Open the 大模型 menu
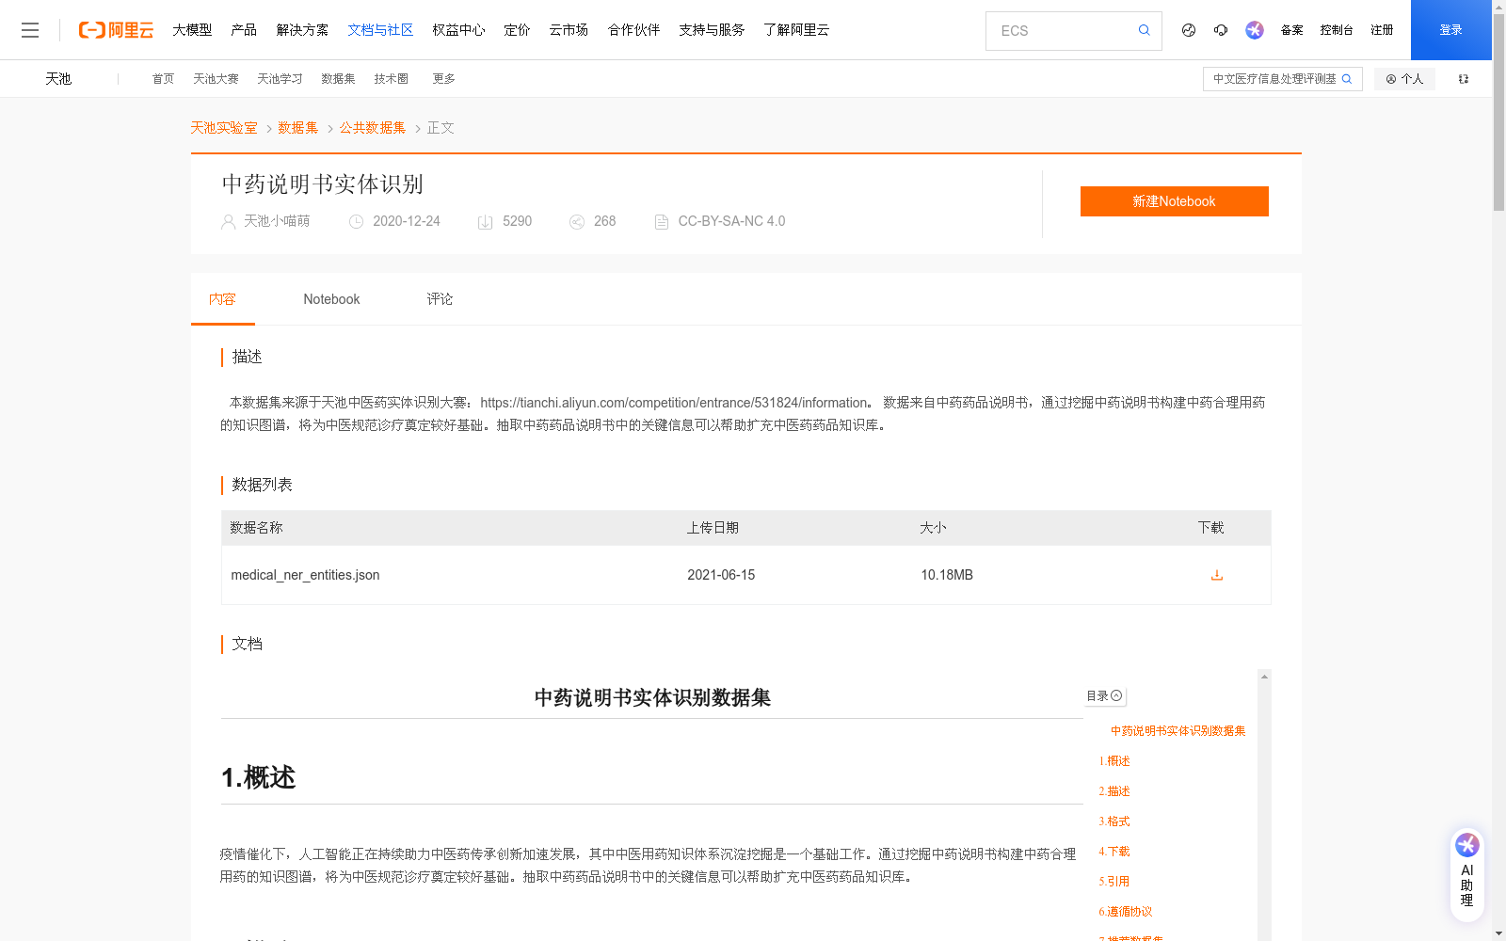Screen dimensions: 1506x941 point(192,30)
